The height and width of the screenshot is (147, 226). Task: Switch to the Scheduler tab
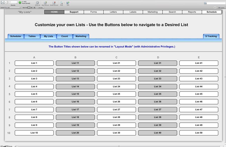pyautogui.click(x=16, y=36)
